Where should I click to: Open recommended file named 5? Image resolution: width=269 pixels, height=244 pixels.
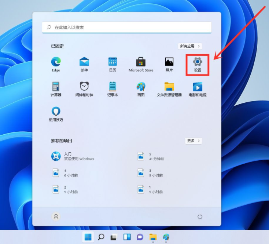click(x=150, y=157)
